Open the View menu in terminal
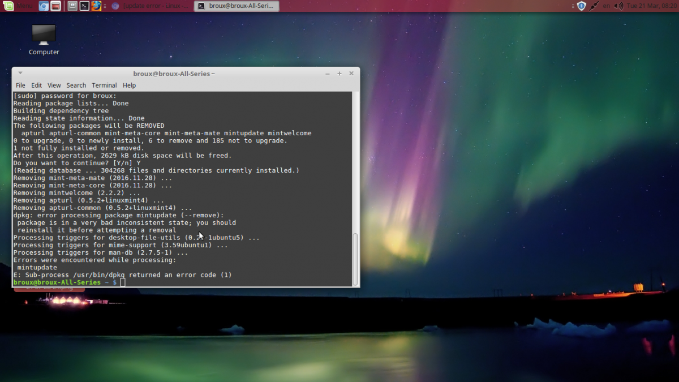Screen dimensions: 679x382 [54, 85]
